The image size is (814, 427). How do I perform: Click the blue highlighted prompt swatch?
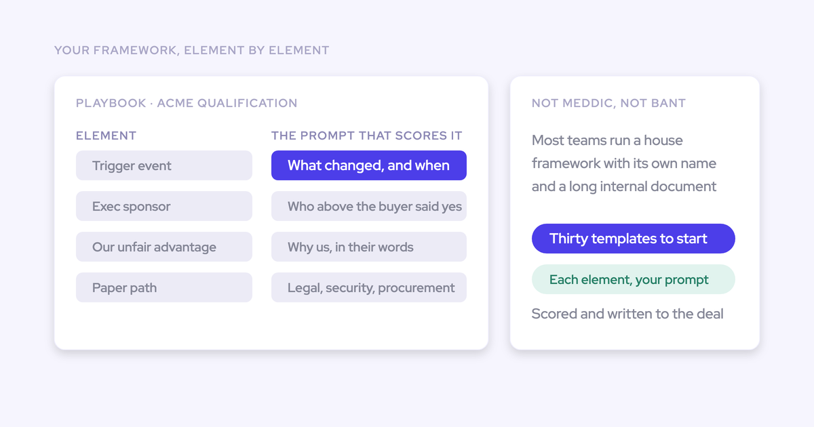pyautogui.click(x=369, y=165)
